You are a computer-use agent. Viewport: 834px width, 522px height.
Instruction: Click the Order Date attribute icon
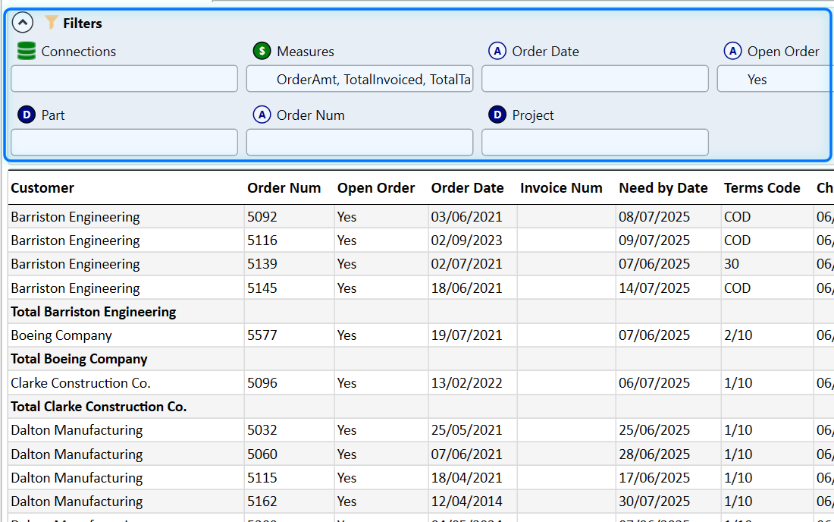click(x=497, y=51)
